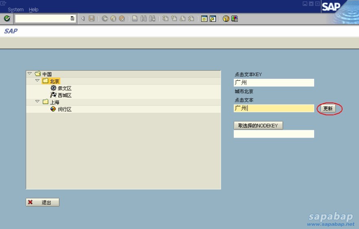Click the gear icon beside 崇文区
Viewport: 359px width, 229px height.
click(53, 88)
